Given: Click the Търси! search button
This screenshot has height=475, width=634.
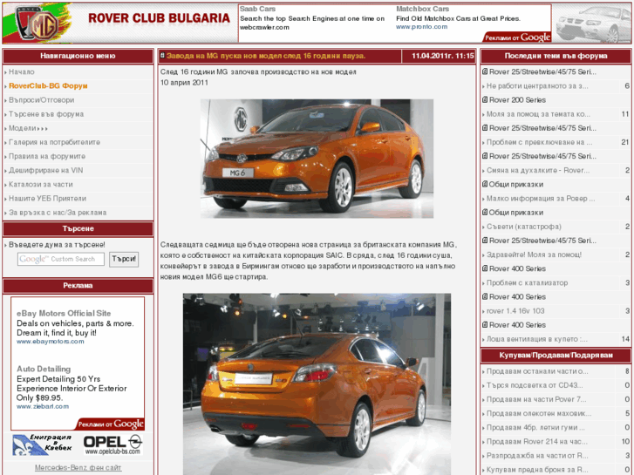Looking at the screenshot, I should 124,259.
